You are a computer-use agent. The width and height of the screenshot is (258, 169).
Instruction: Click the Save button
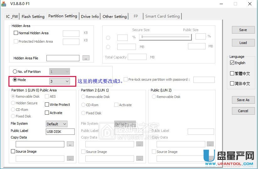(243, 30)
